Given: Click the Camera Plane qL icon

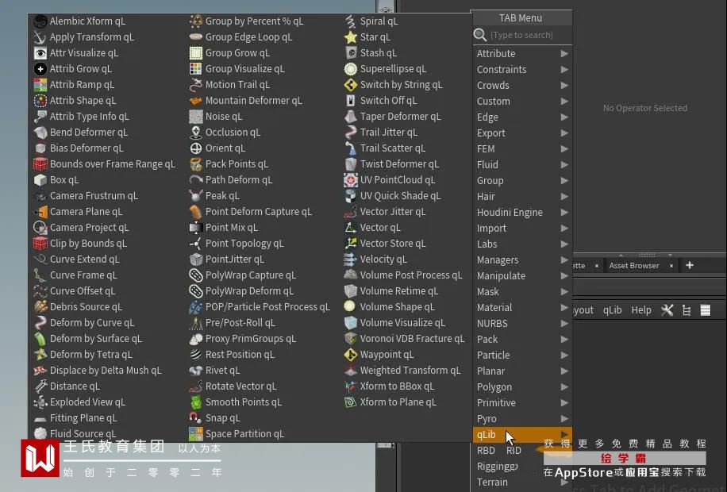Looking at the screenshot, I should pos(40,212).
